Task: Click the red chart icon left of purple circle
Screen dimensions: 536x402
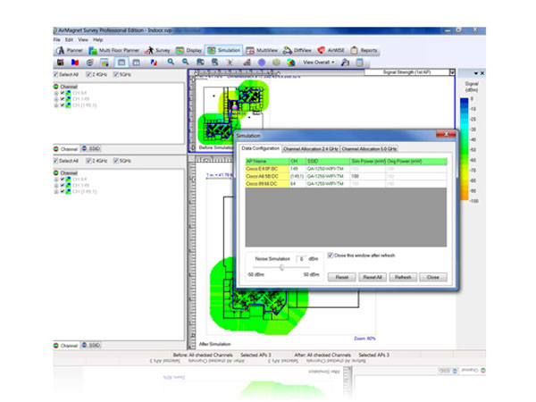Action: point(247,63)
